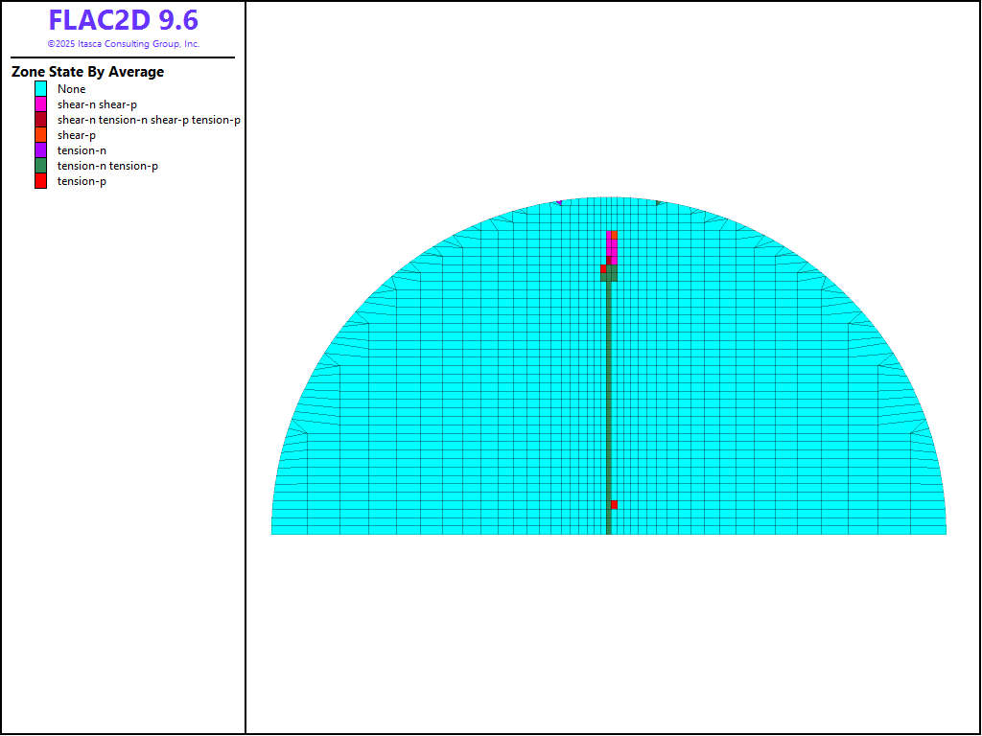The image size is (982, 736).
Task: Click the green tension-n tension-p swatch
Action: (40, 166)
